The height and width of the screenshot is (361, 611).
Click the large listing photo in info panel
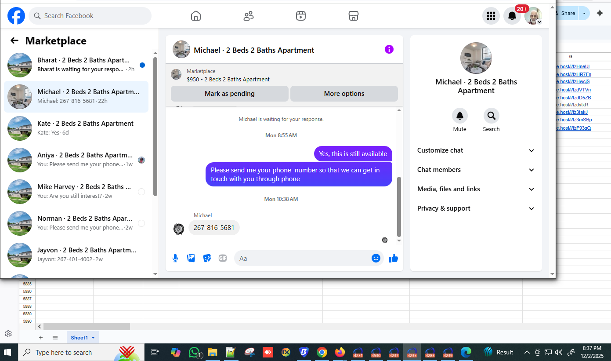[x=476, y=58]
